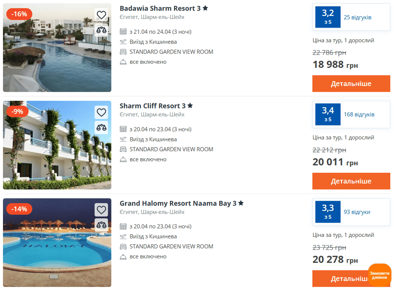The image size is (394, 291).
Task: Add Sharm Cliff Resort to comparison
Action: tap(101, 127)
